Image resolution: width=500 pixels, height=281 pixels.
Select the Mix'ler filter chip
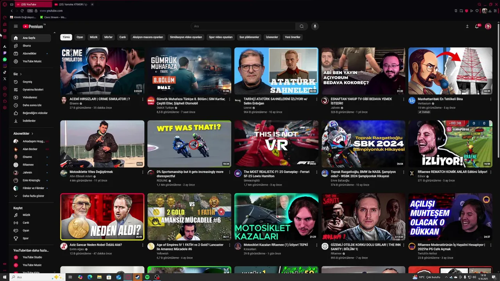tap(108, 37)
